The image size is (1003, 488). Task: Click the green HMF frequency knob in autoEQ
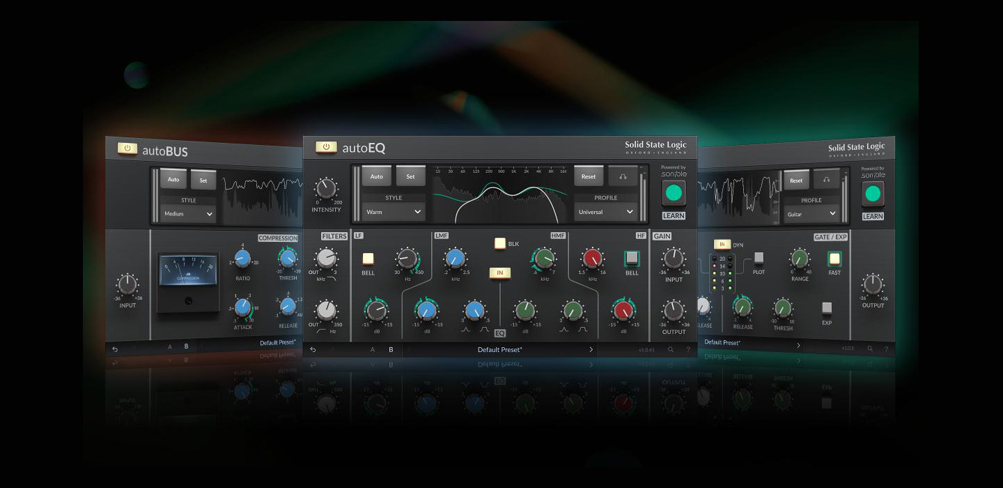click(x=544, y=259)
